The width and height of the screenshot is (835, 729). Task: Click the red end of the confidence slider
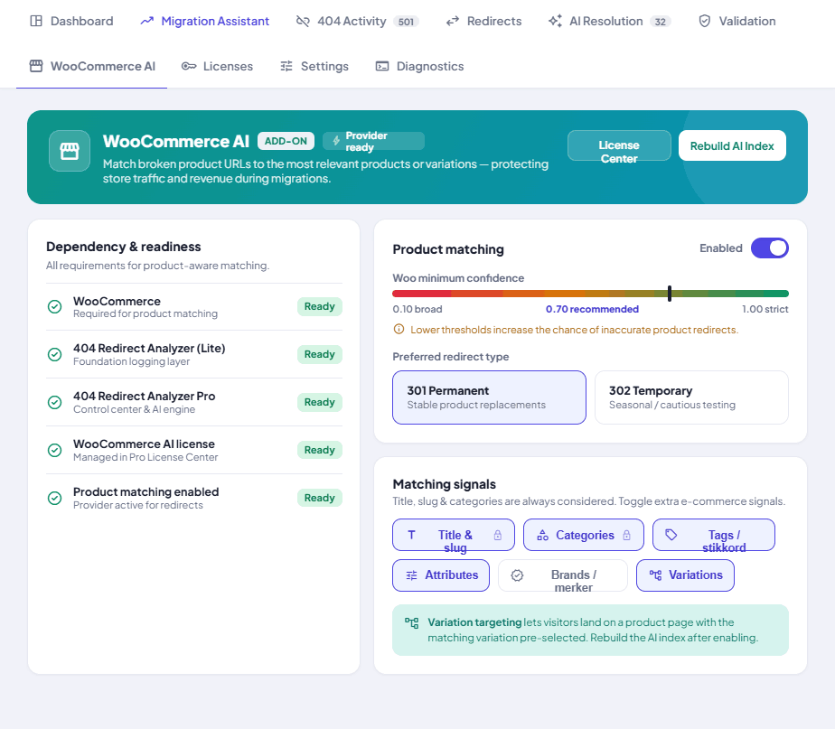pyautogui.click(x=397, y=294)
